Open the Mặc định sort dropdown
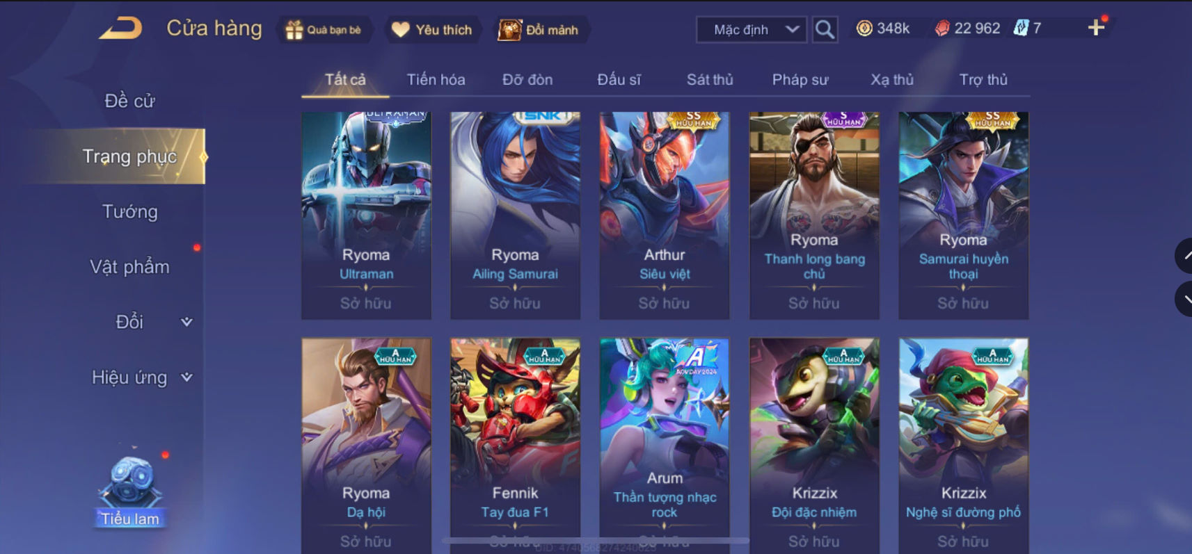This screenshot has width=1192, height=554. (752, 30)
